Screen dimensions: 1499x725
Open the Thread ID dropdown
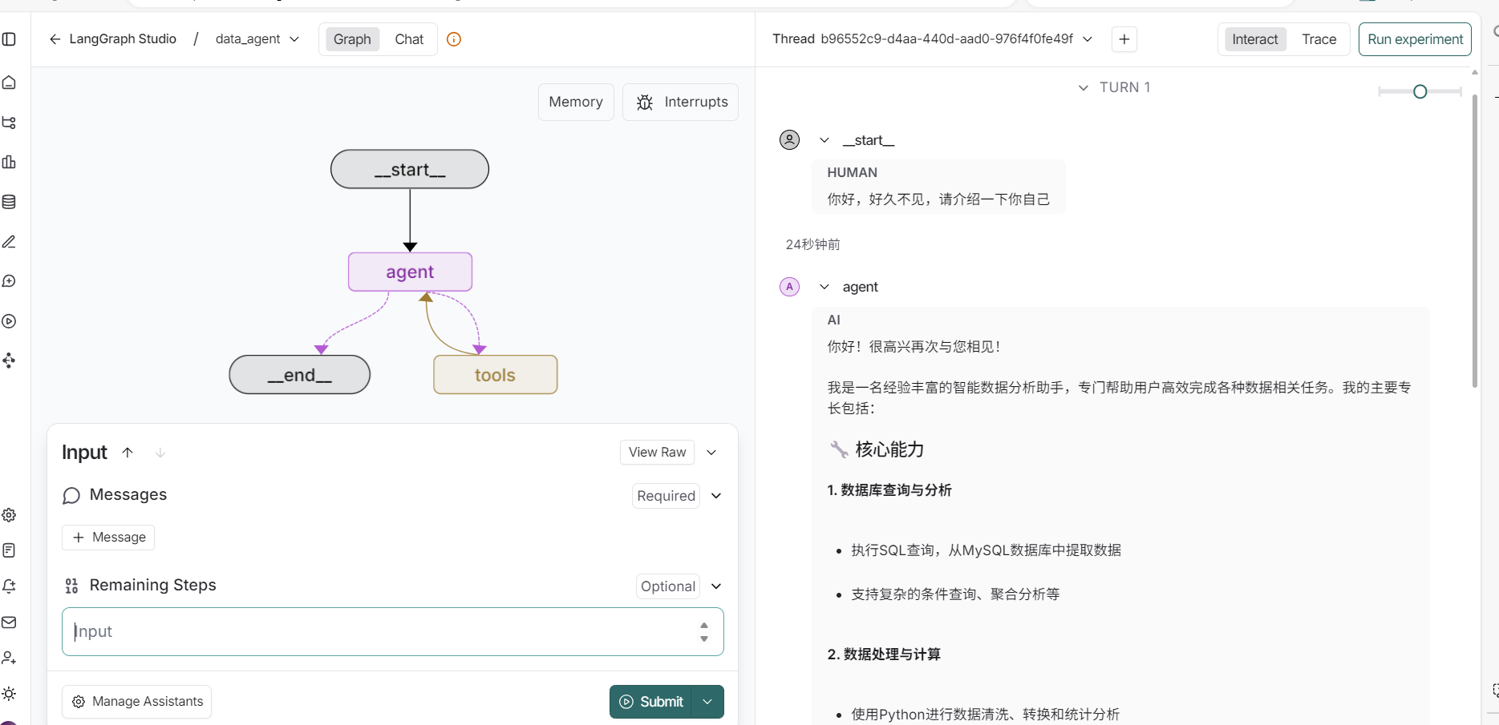[1088, 39]
